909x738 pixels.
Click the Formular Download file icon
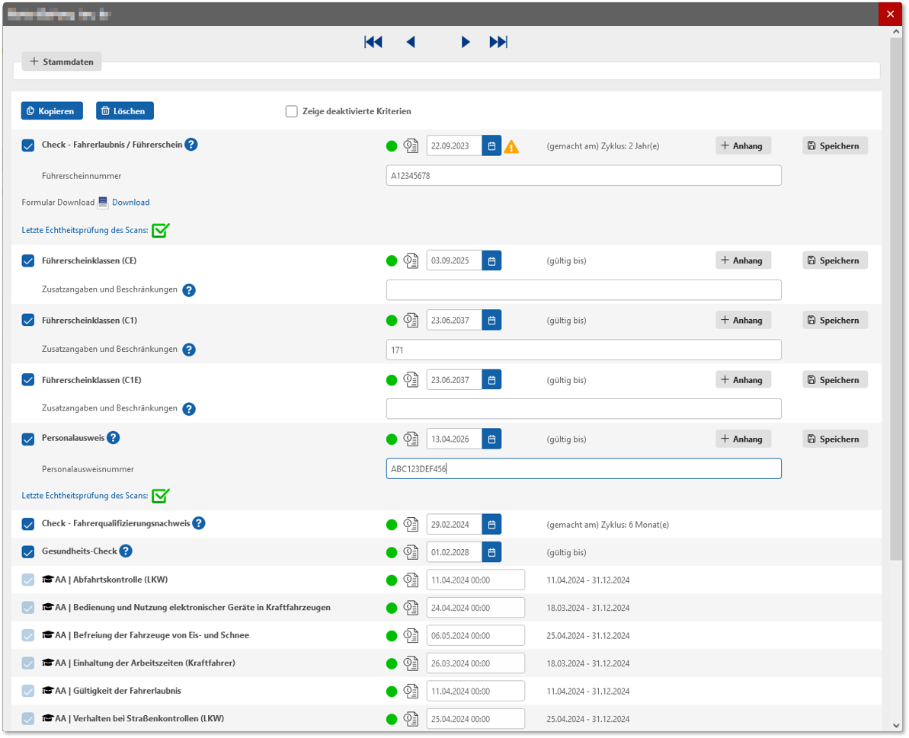point(103,202)
